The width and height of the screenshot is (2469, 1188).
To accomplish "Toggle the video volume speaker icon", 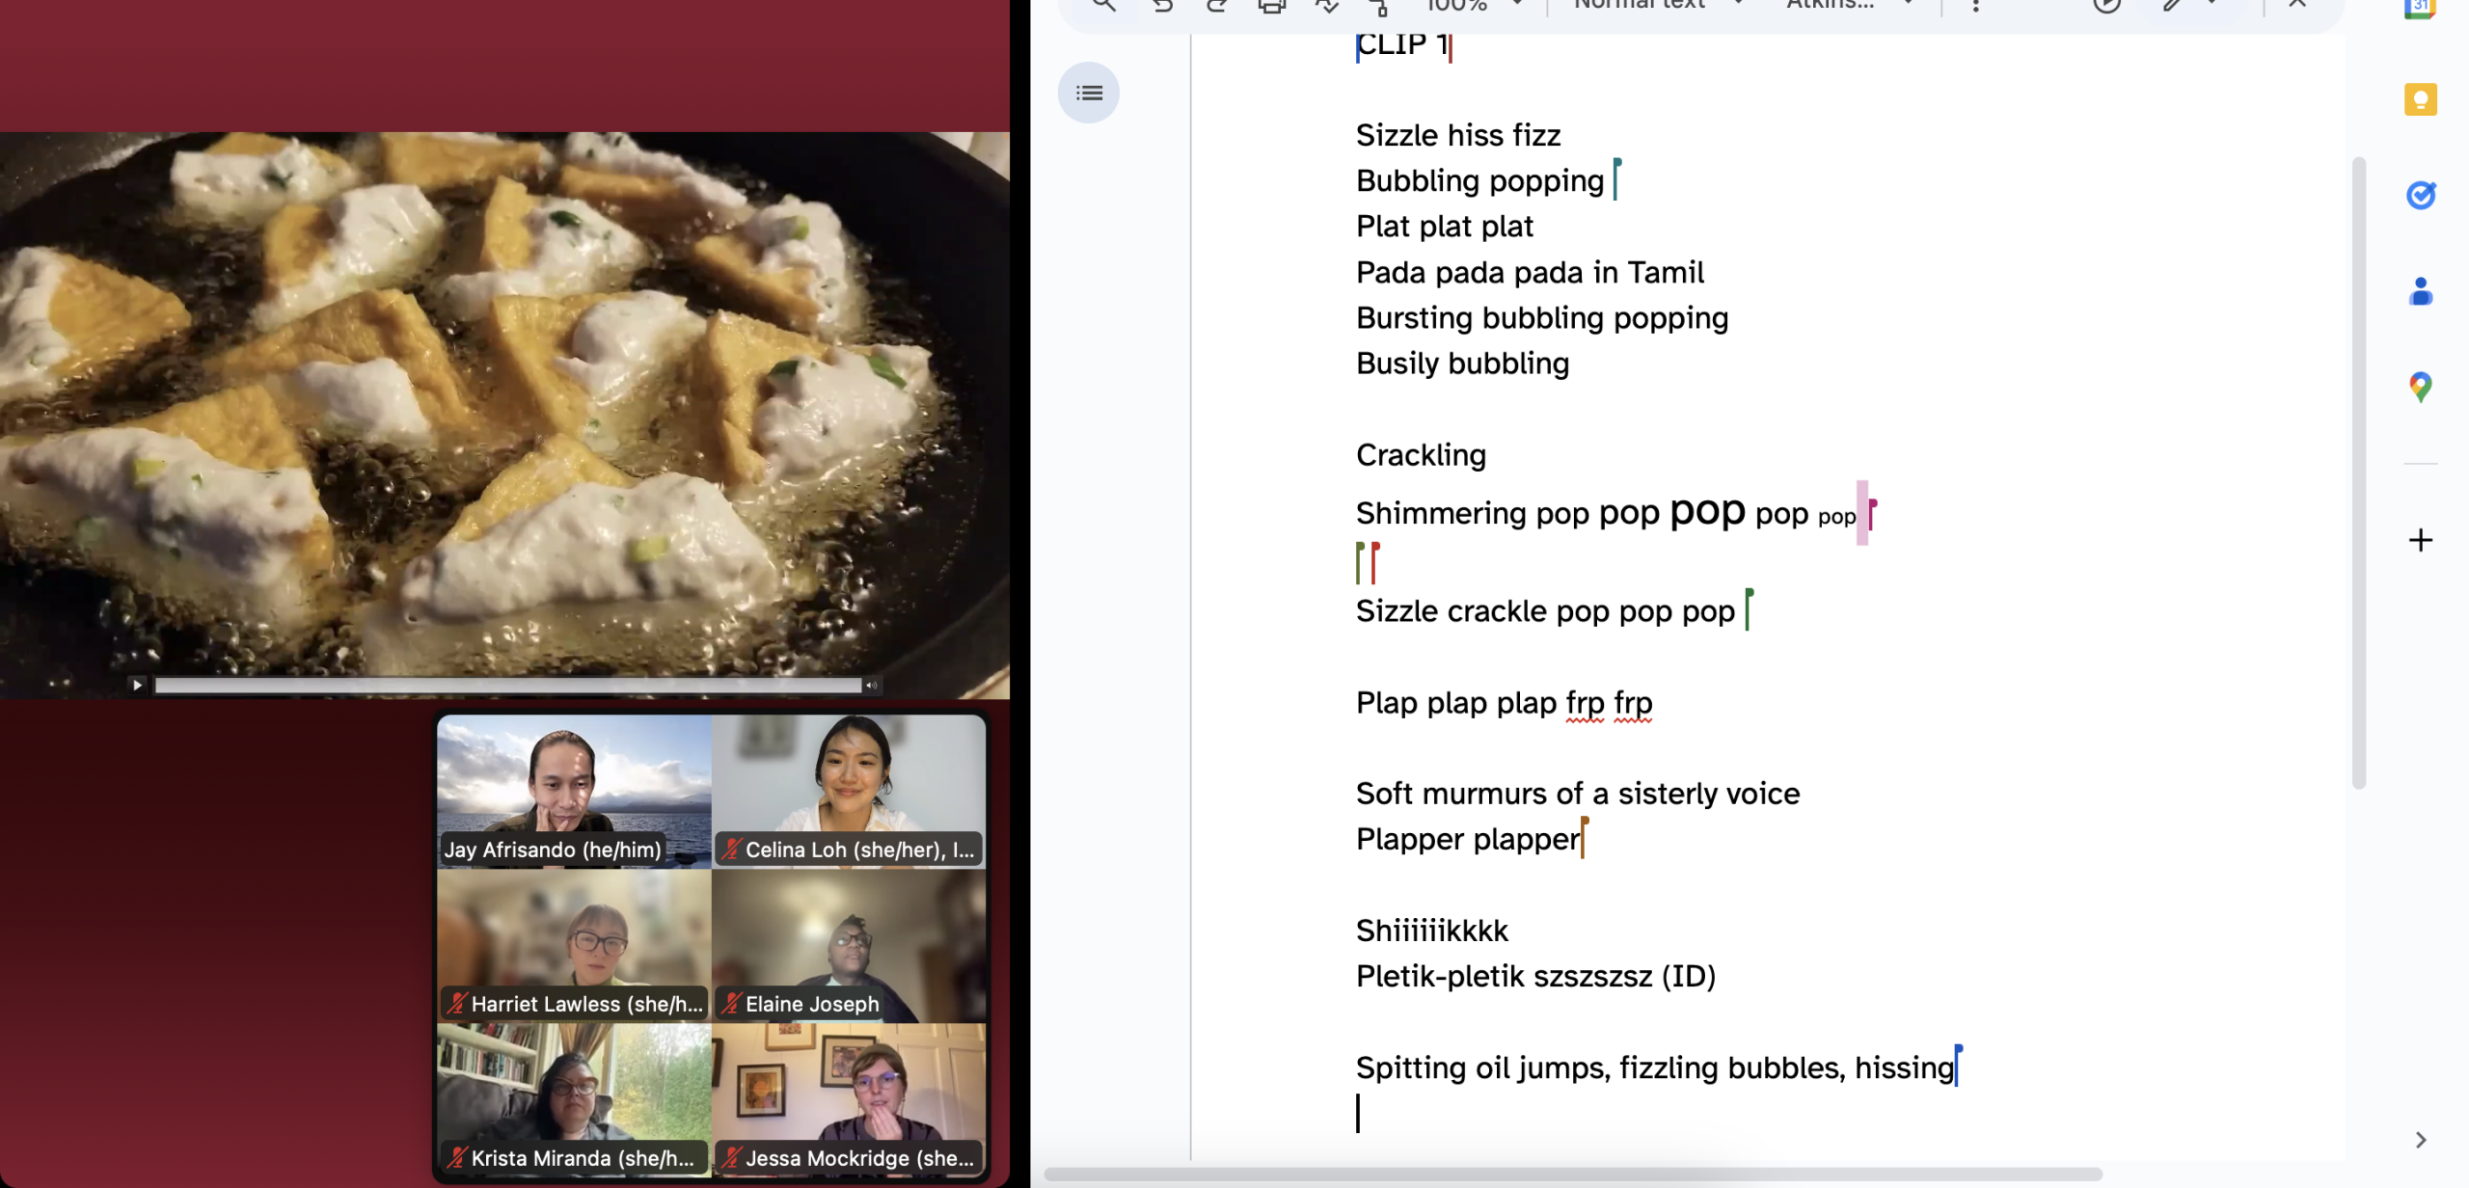I will (x=871, y=685).
